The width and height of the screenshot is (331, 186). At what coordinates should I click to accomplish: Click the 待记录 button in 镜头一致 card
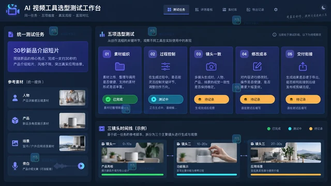(212, 99)
